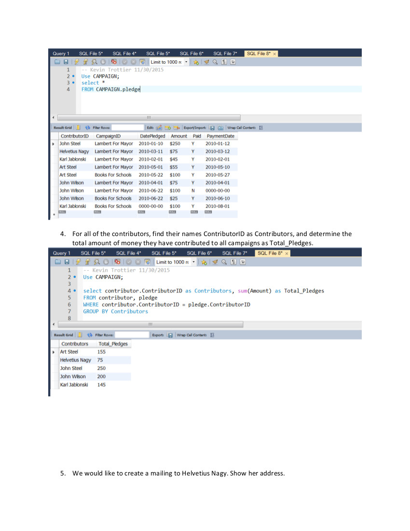
Task: Open the Limit to 1000 rows dropdown above the pledge query
Action: (186, 62)
